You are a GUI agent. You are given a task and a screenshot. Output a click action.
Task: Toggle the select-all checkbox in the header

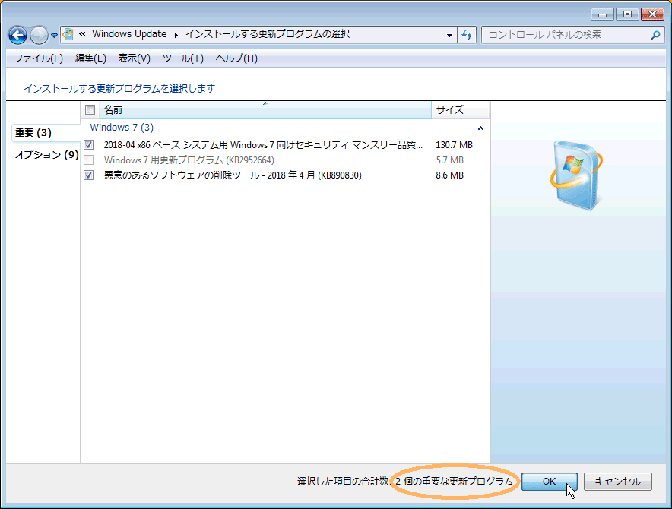point(90,110)
